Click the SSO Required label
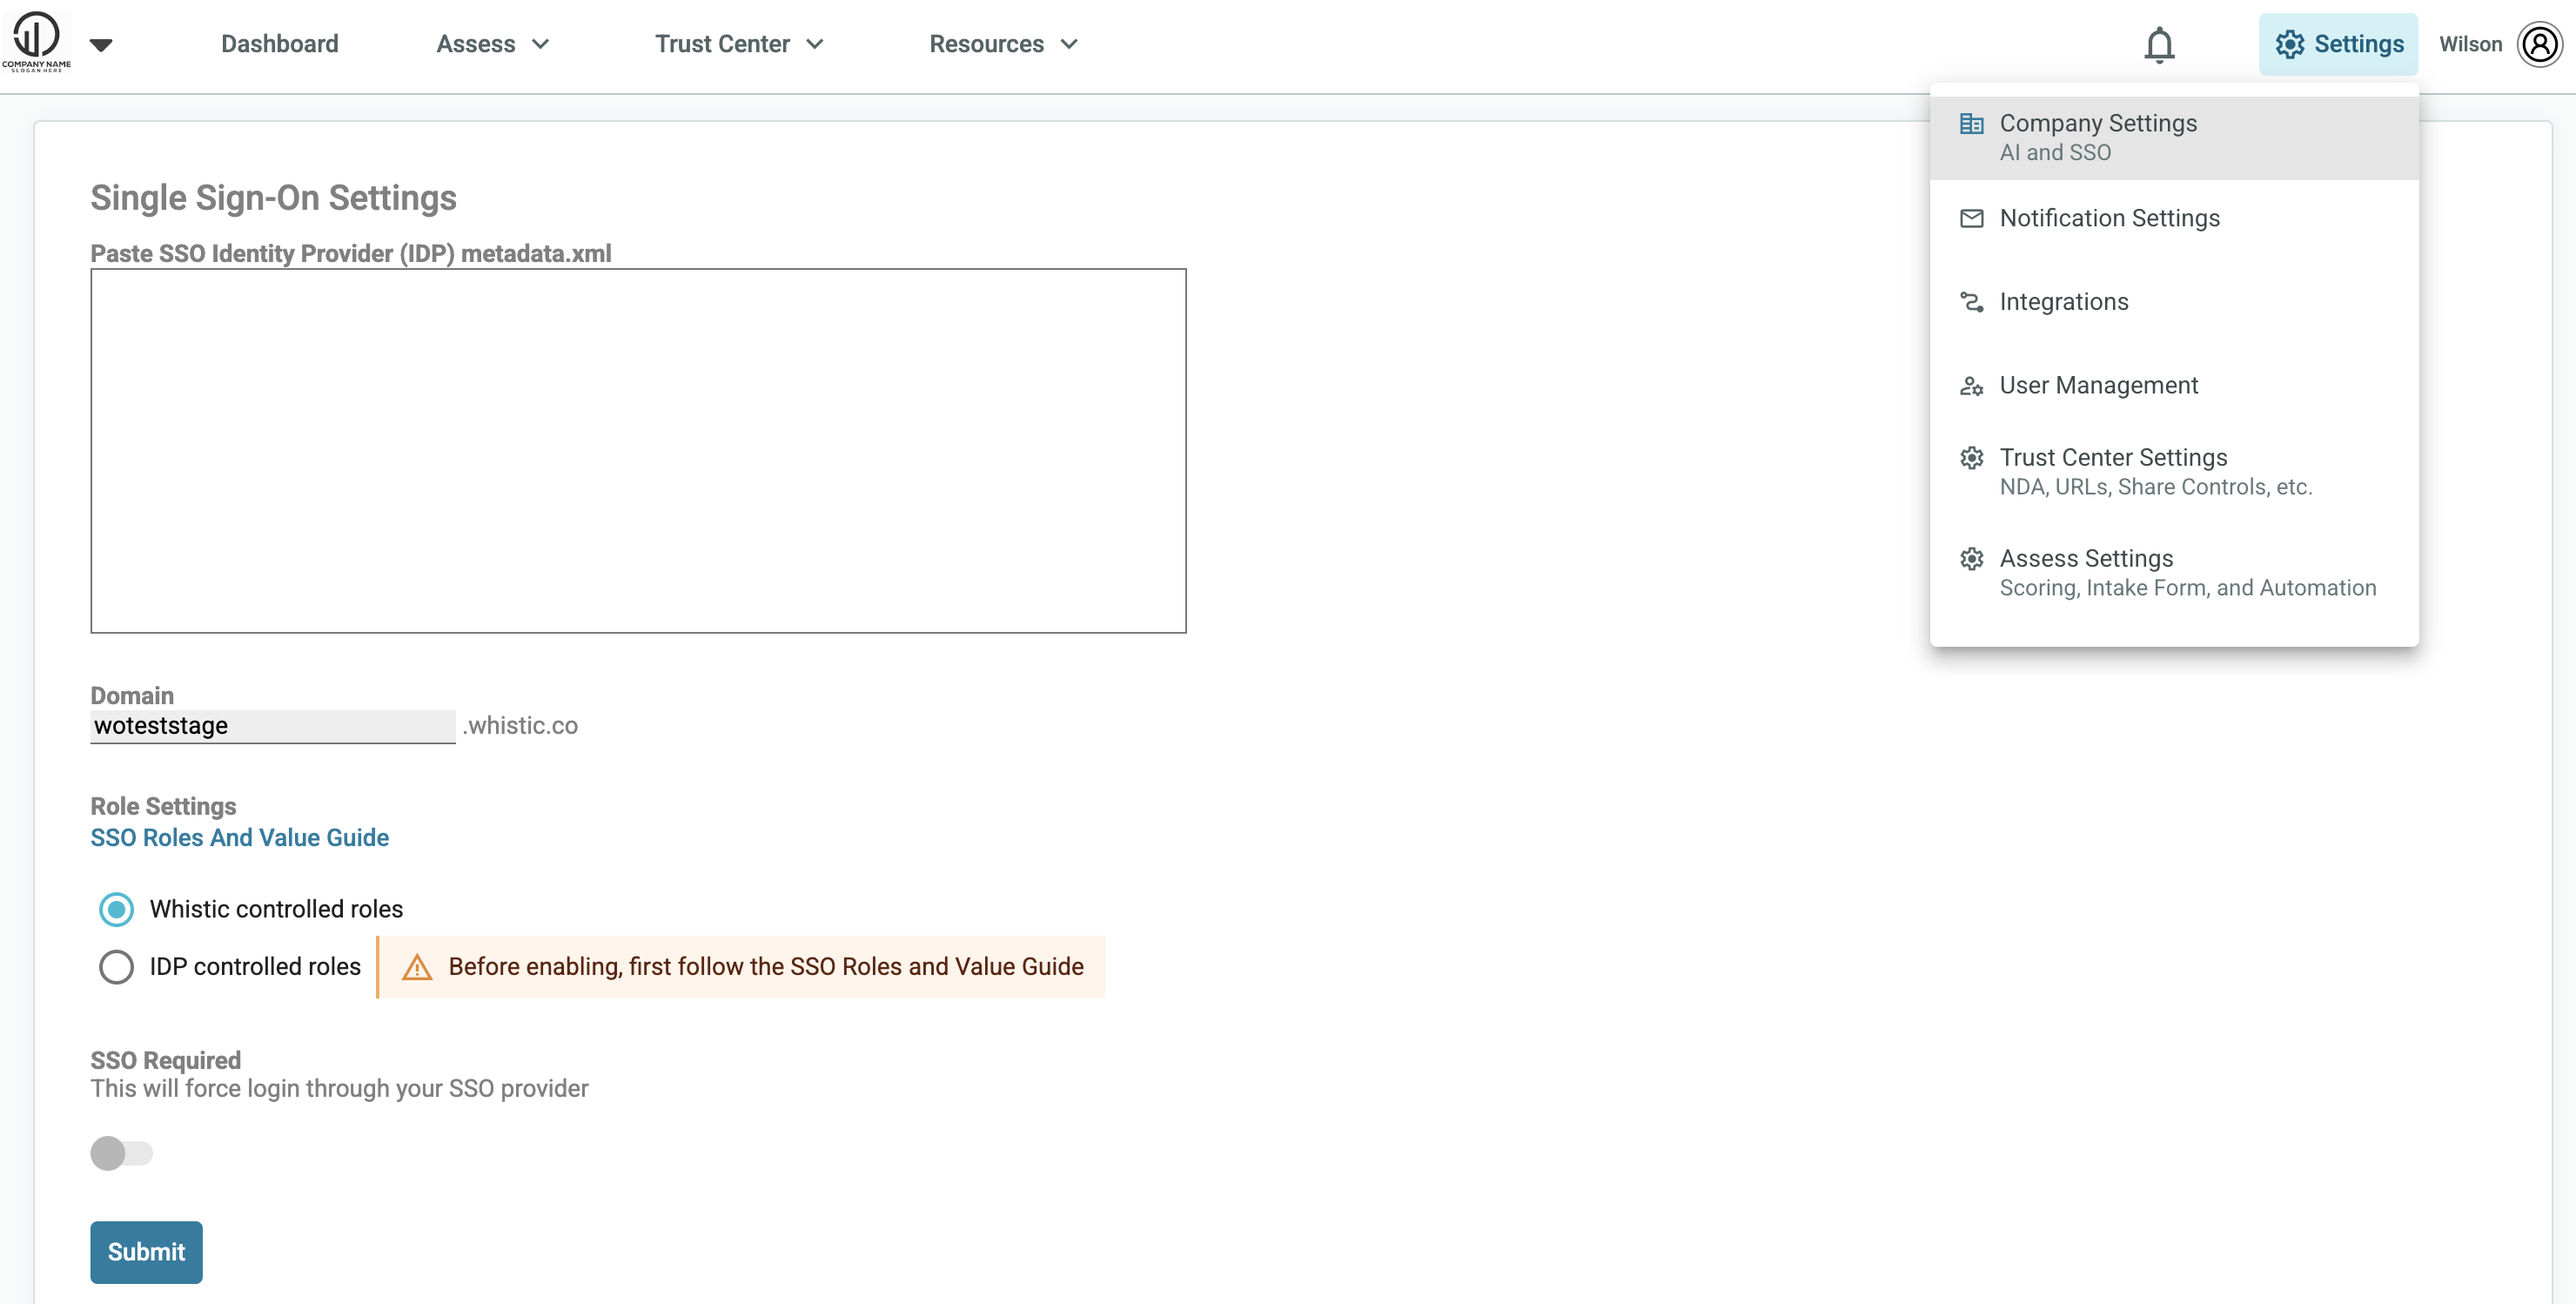The width and height of the screenshot is (2576, 1304). coord(165,1060)
